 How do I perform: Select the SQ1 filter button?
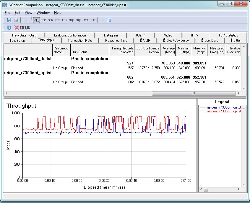tap(72, 20)
